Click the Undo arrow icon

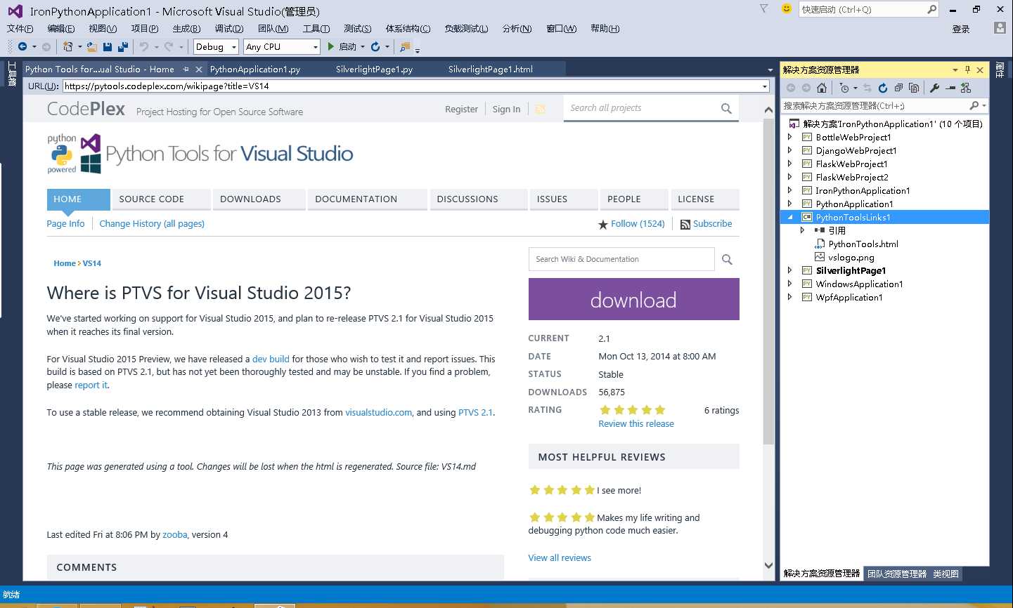(x=144, y=46)
